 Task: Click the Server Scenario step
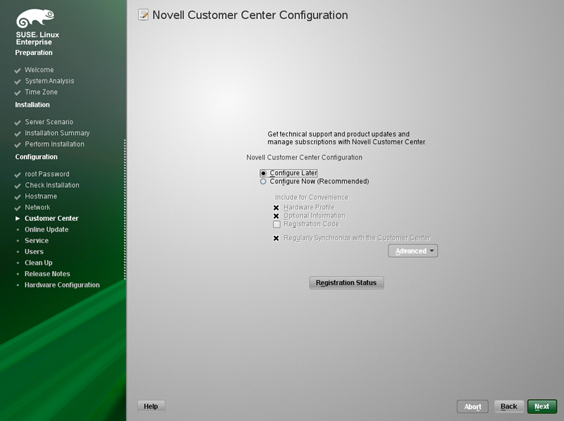tap(49, 122)
